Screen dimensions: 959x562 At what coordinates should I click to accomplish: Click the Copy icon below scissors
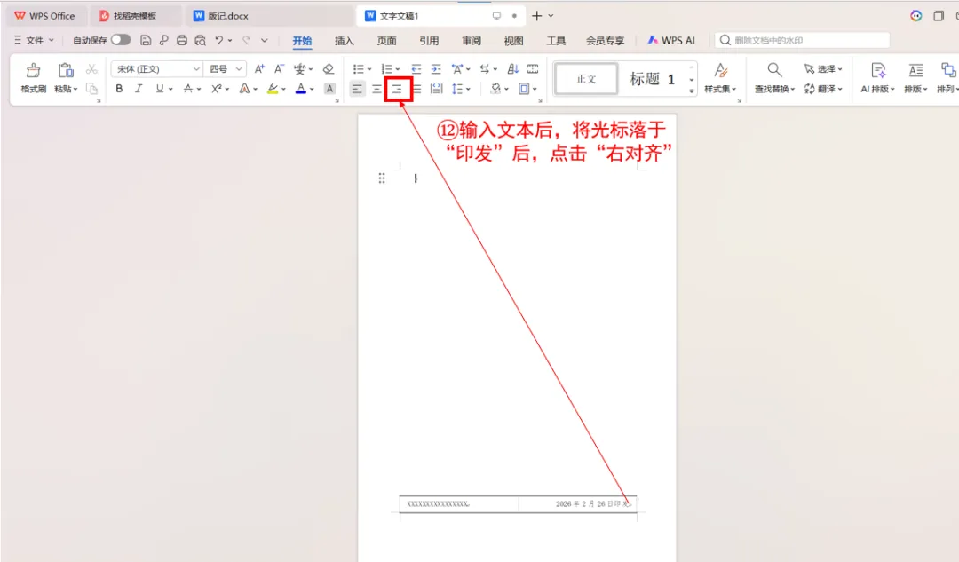click(x=91, y=90)
